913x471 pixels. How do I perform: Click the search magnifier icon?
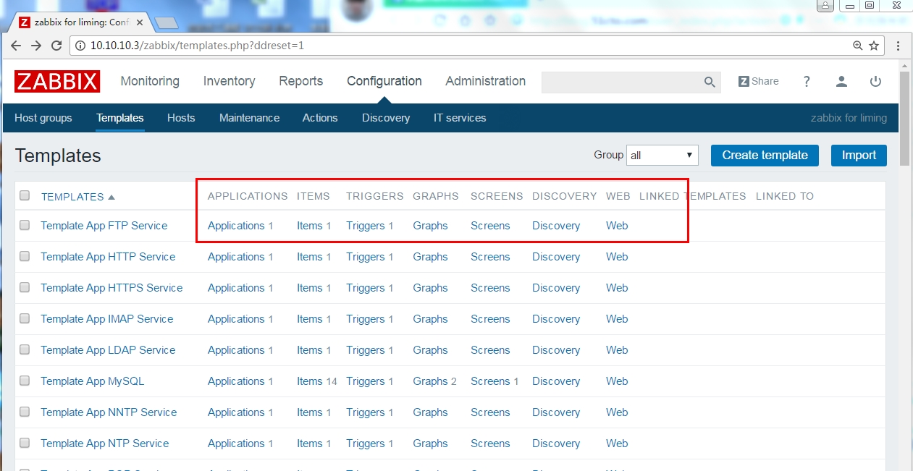[x=710, y=82]
